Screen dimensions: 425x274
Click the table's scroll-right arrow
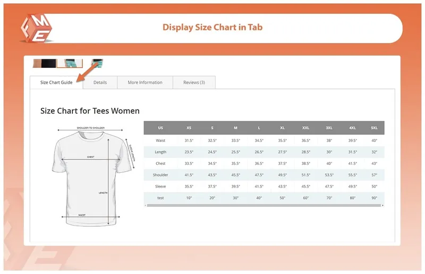pos(382,205)
